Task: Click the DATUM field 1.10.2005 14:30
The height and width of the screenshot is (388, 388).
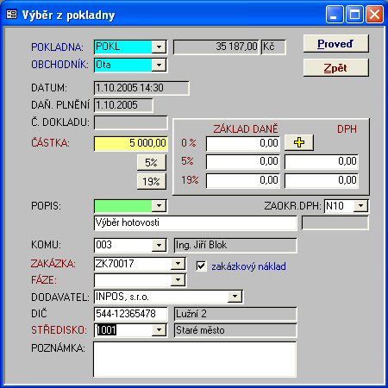Action: (141, 88)
